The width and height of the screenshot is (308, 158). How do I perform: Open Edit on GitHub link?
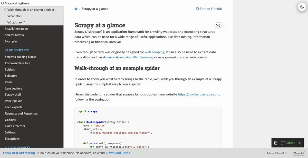(x=209, y=9)
